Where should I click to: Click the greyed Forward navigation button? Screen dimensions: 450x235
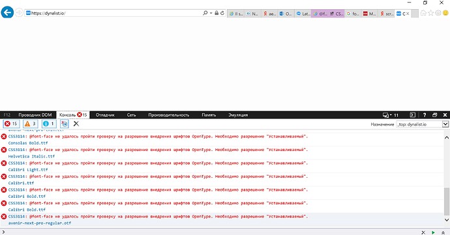pos(19,13)
